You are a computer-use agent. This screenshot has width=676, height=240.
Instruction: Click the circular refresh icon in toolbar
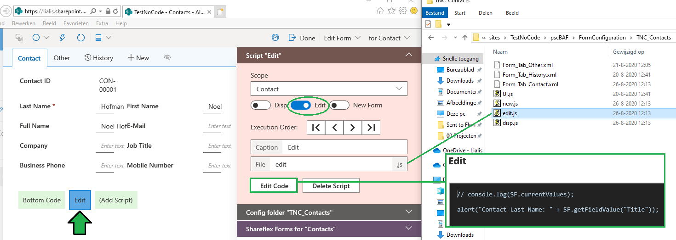click(81, 38)
